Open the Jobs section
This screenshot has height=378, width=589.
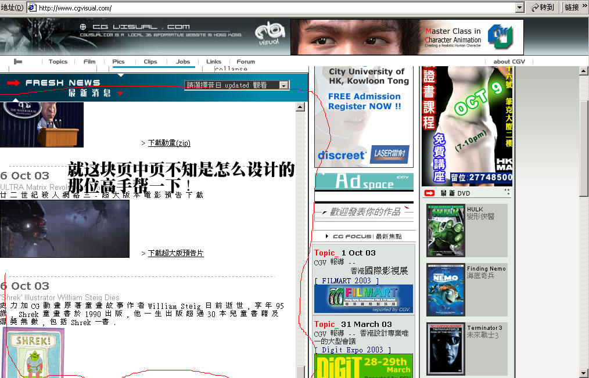pos(183,62)
